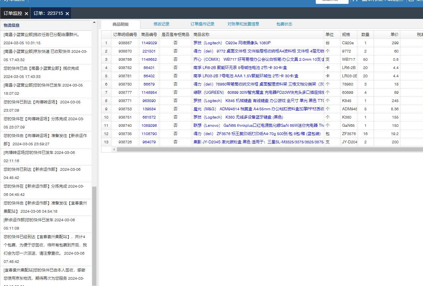
Task: Click the 规格 column header
Action: 349,35
